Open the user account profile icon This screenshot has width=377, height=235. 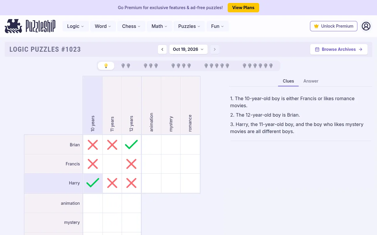coord(366,26)
